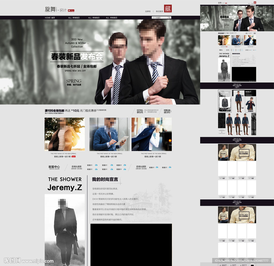Image resolution: width=274 pixels, height=266 pixels.
Task: Click the first blue chat icon under 客服中心
Action: tap(96, 165)
